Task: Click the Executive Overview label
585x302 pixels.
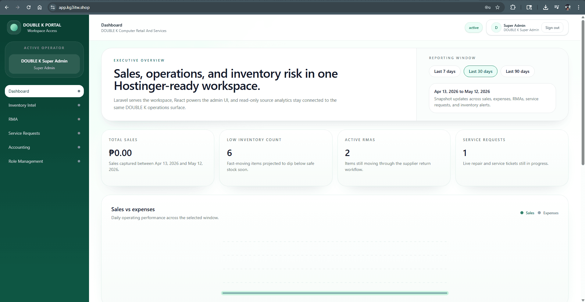Action: 139,60
